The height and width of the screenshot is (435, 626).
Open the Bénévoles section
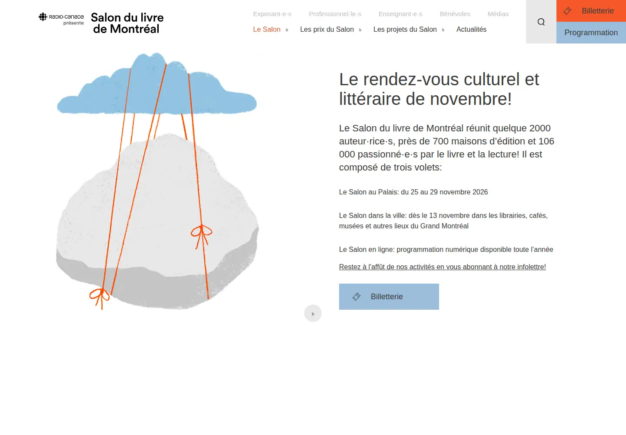(455, 14)
